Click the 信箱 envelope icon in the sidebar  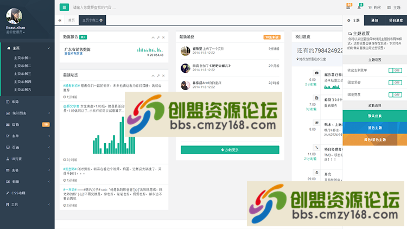click(8, 125)
